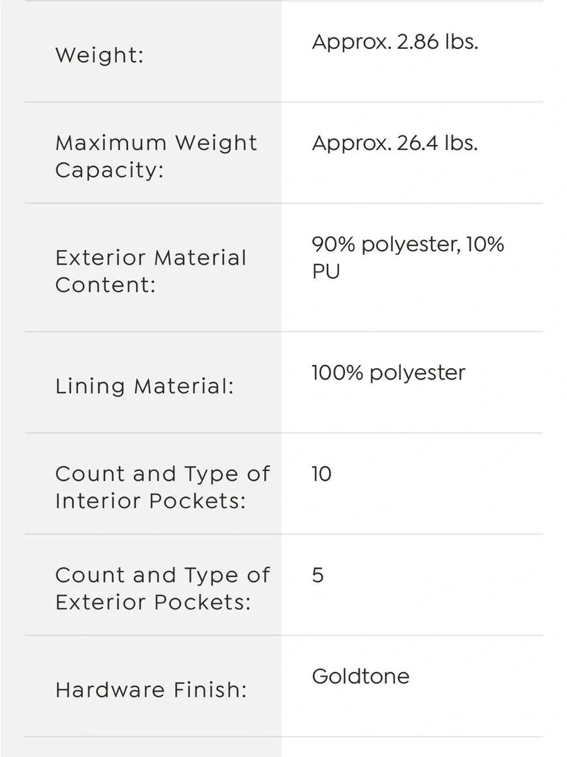Click the Exterior Material Content label
Image resolution: width=567 pixels, height=757 pixels.
click(x=151, y=271)
